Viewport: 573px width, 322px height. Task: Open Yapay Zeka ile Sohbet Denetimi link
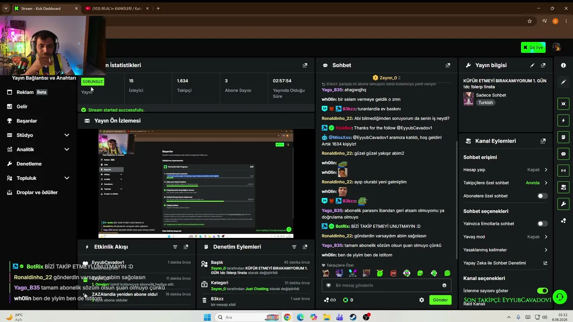(x=505, y=263)
